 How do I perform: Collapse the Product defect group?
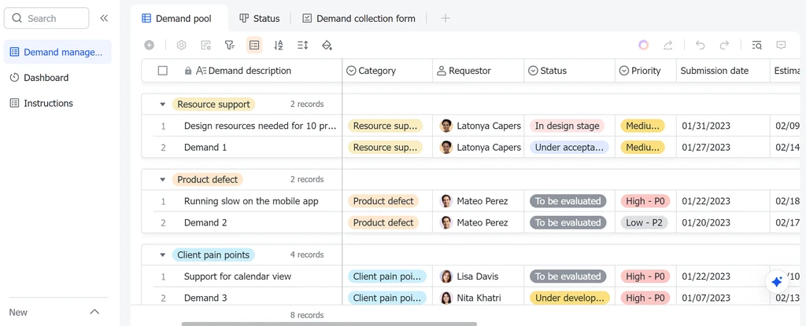point(162,180)
